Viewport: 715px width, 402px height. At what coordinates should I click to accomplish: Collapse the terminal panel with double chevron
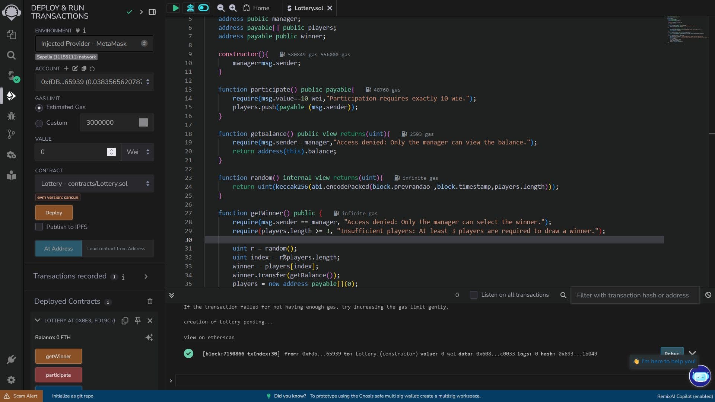(172, 295)
